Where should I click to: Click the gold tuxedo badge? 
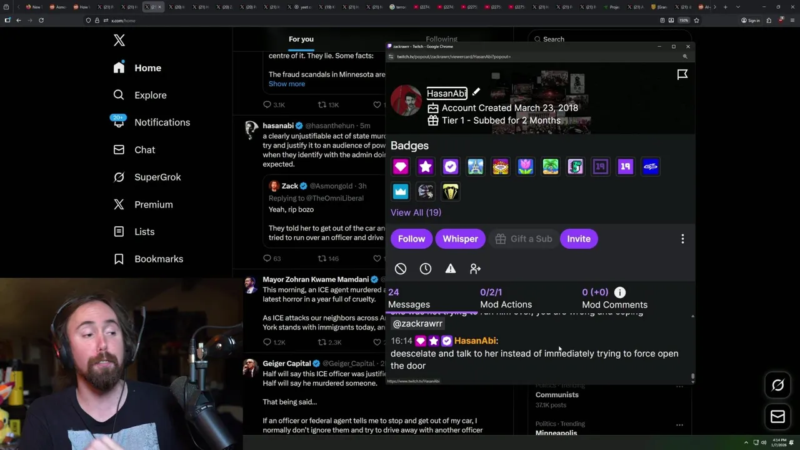[x=451, y=192]
